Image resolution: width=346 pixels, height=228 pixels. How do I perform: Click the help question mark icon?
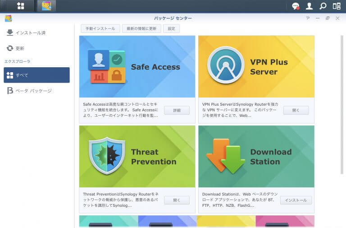point(308,18)
